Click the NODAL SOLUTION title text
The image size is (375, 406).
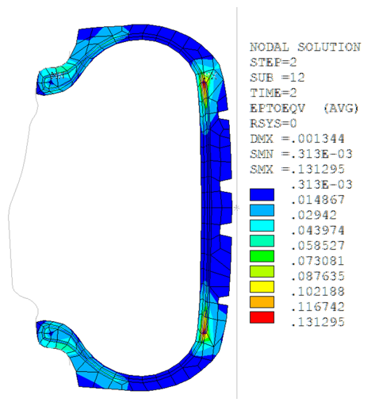point(305,48)
